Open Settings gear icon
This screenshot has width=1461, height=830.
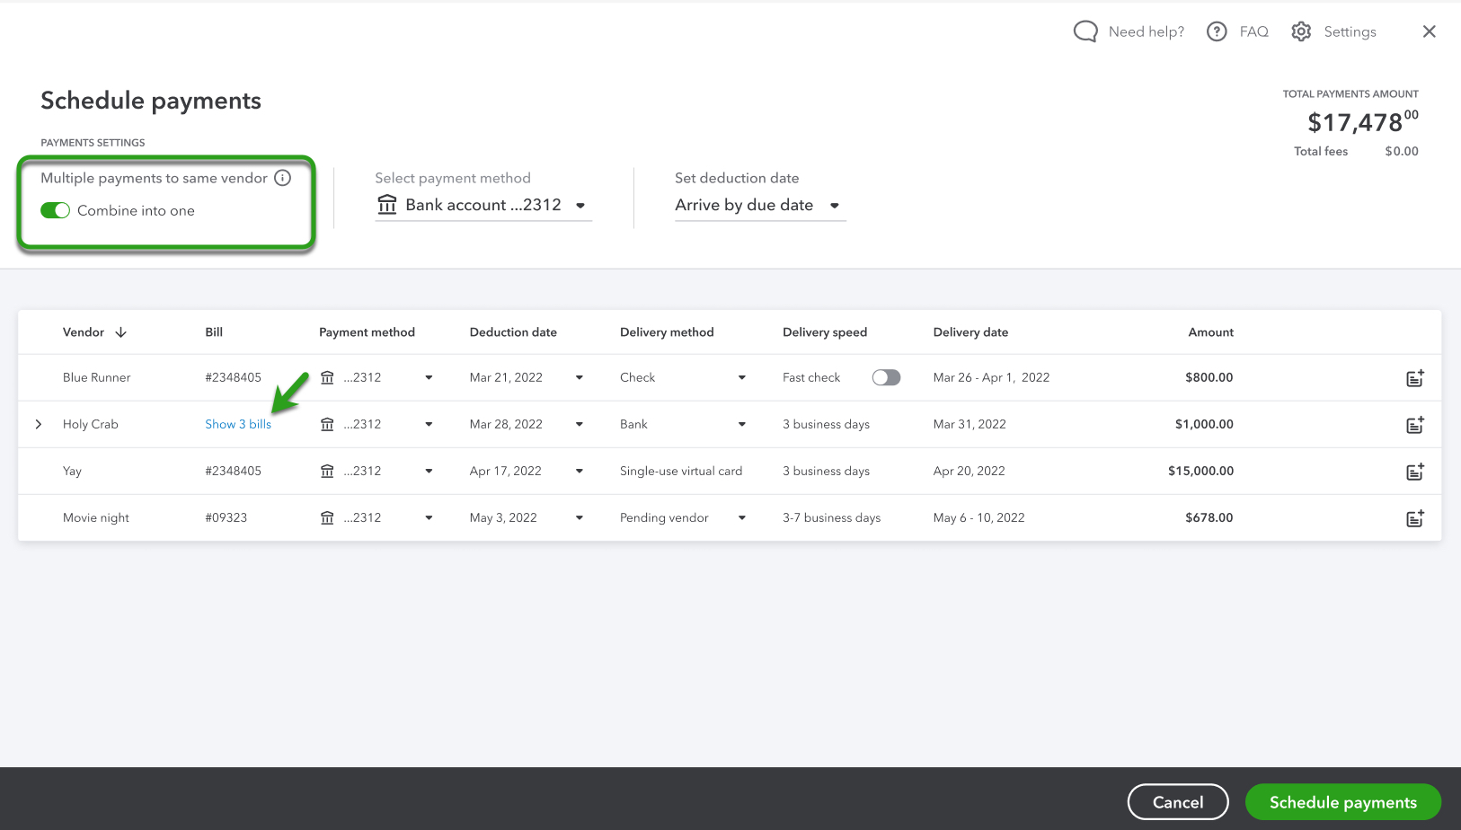(x=1301, y=31)
